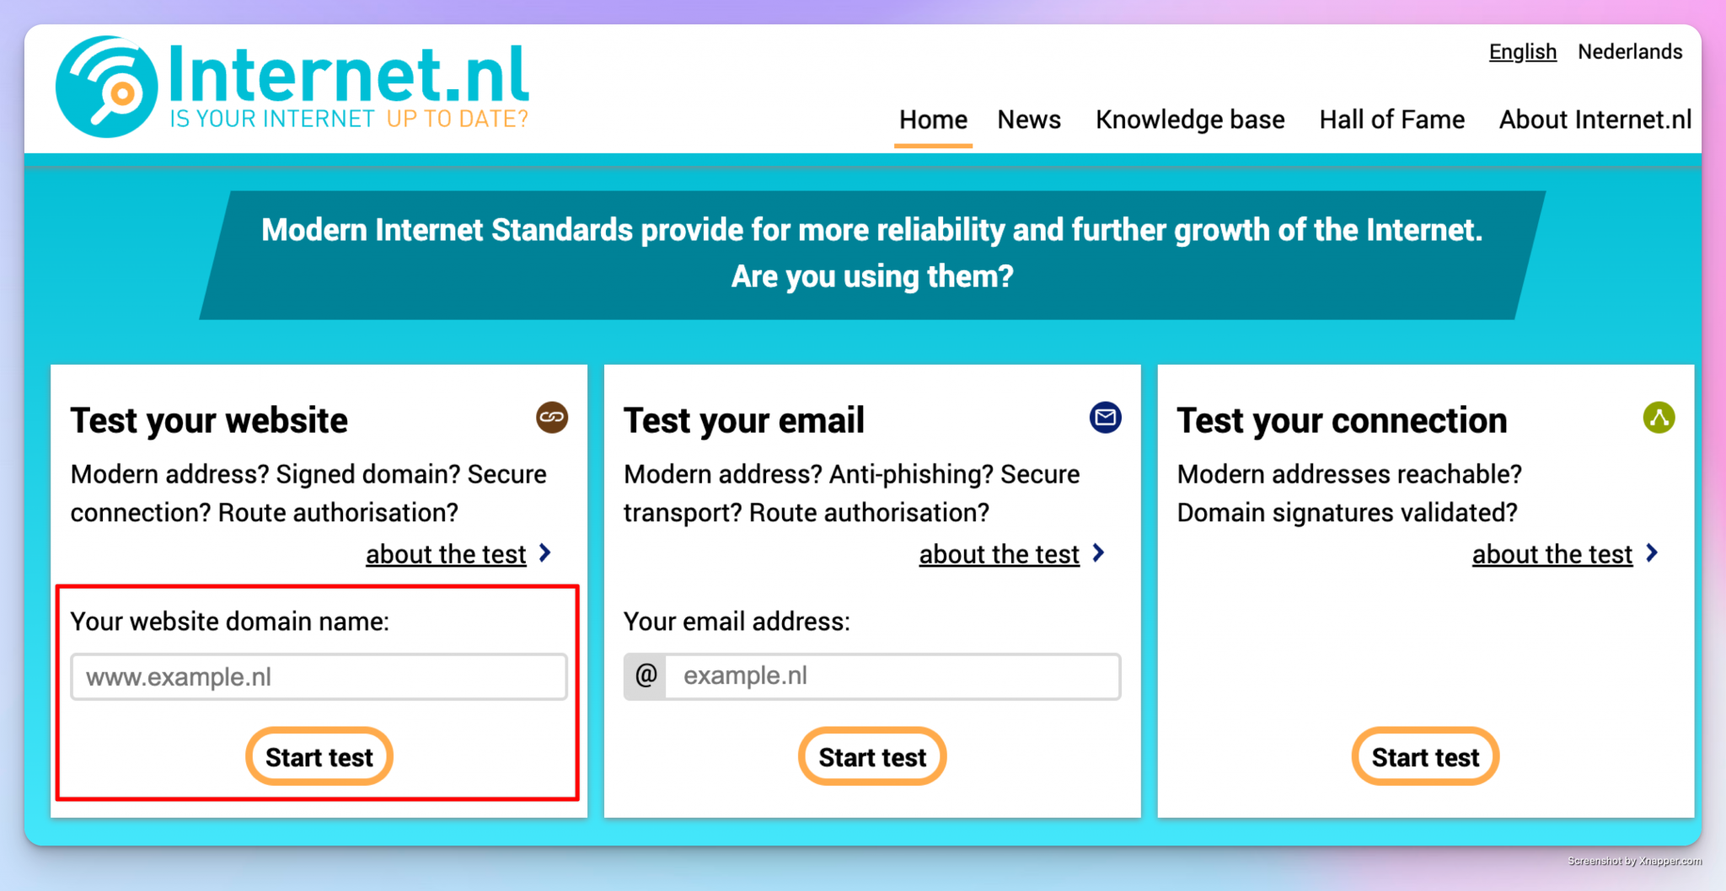1726x891 pixels.
Task: Switch language to English
Action: 1522,51
